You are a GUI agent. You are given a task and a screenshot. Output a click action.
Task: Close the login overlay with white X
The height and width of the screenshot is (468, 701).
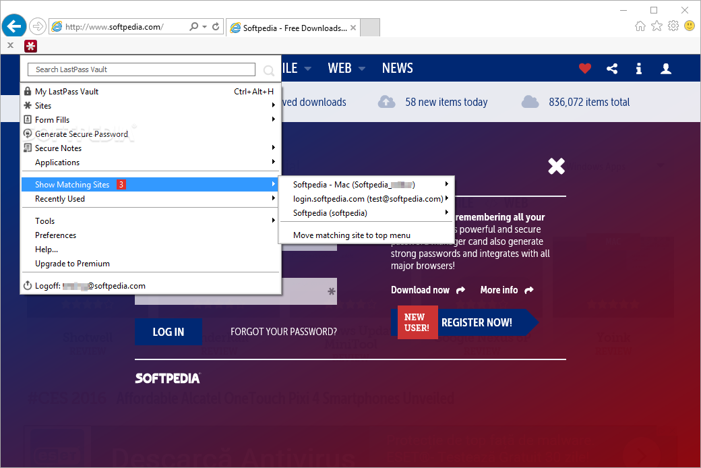pos(557,166)
